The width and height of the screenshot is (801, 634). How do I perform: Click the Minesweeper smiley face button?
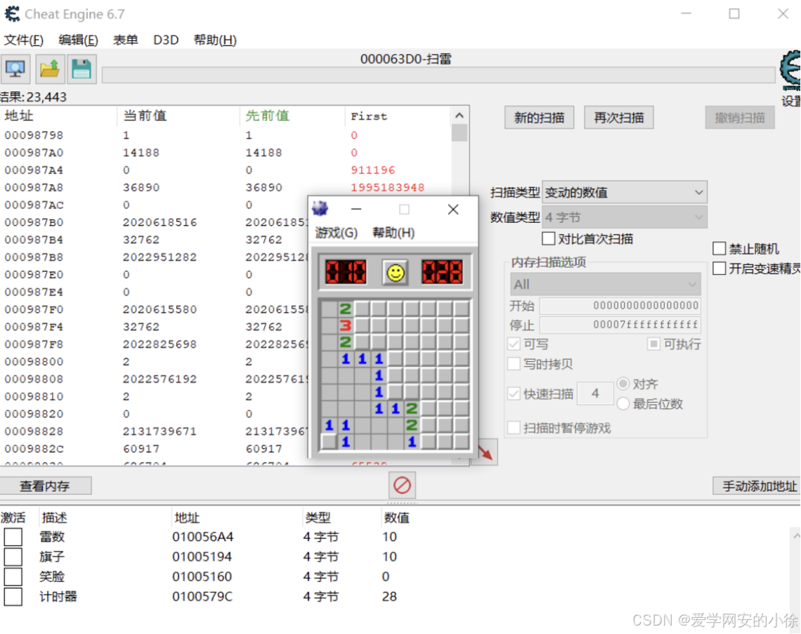(395, 272)
